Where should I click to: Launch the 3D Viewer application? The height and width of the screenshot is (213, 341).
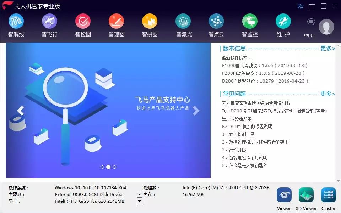[x=306, y=195]
